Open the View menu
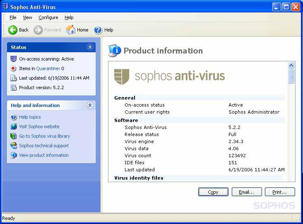This screenshot has height=224, width=303. (x=27, y=17)
